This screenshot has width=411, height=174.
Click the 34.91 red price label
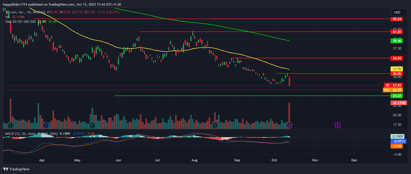[397, 58]
